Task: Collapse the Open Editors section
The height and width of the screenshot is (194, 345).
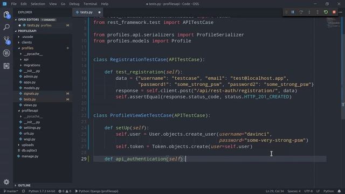Action: tap(29, 19)
